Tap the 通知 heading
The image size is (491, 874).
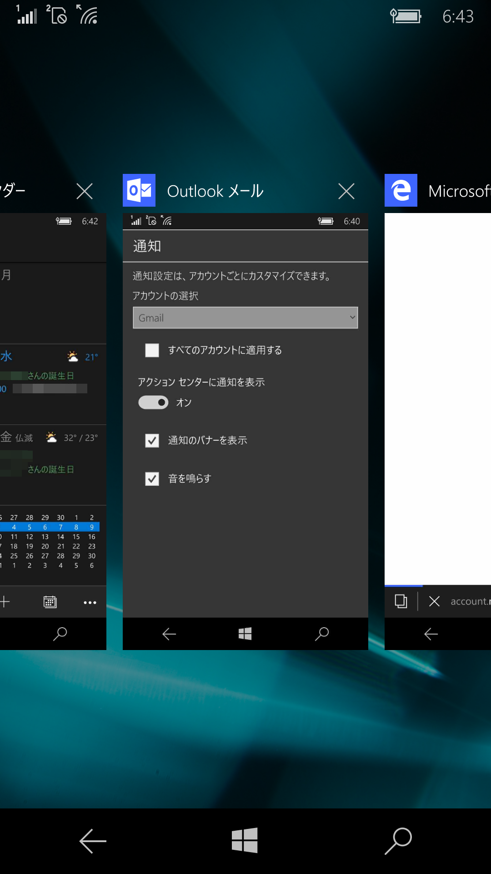point(147,246)
